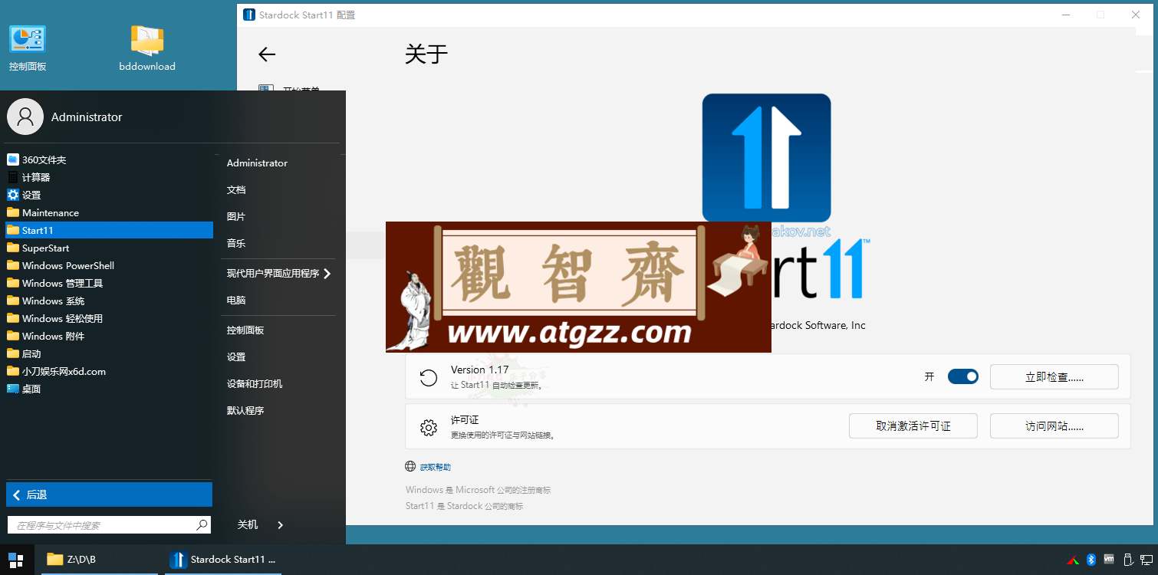The image size is (1158, 575).
Task: Expand the Maintenance folder
Action: click(109, 212)
